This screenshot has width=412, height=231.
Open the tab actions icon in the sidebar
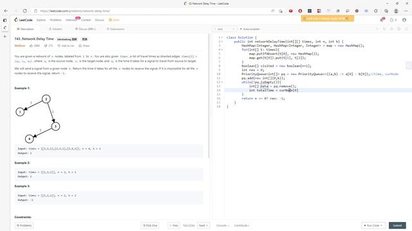(x=5, y=20)
